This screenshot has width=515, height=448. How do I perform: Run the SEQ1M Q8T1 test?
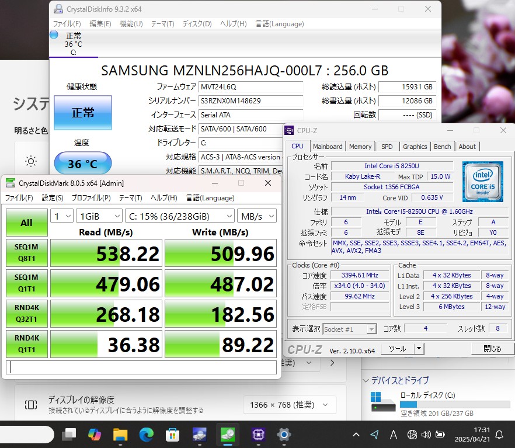coord(27,252)
